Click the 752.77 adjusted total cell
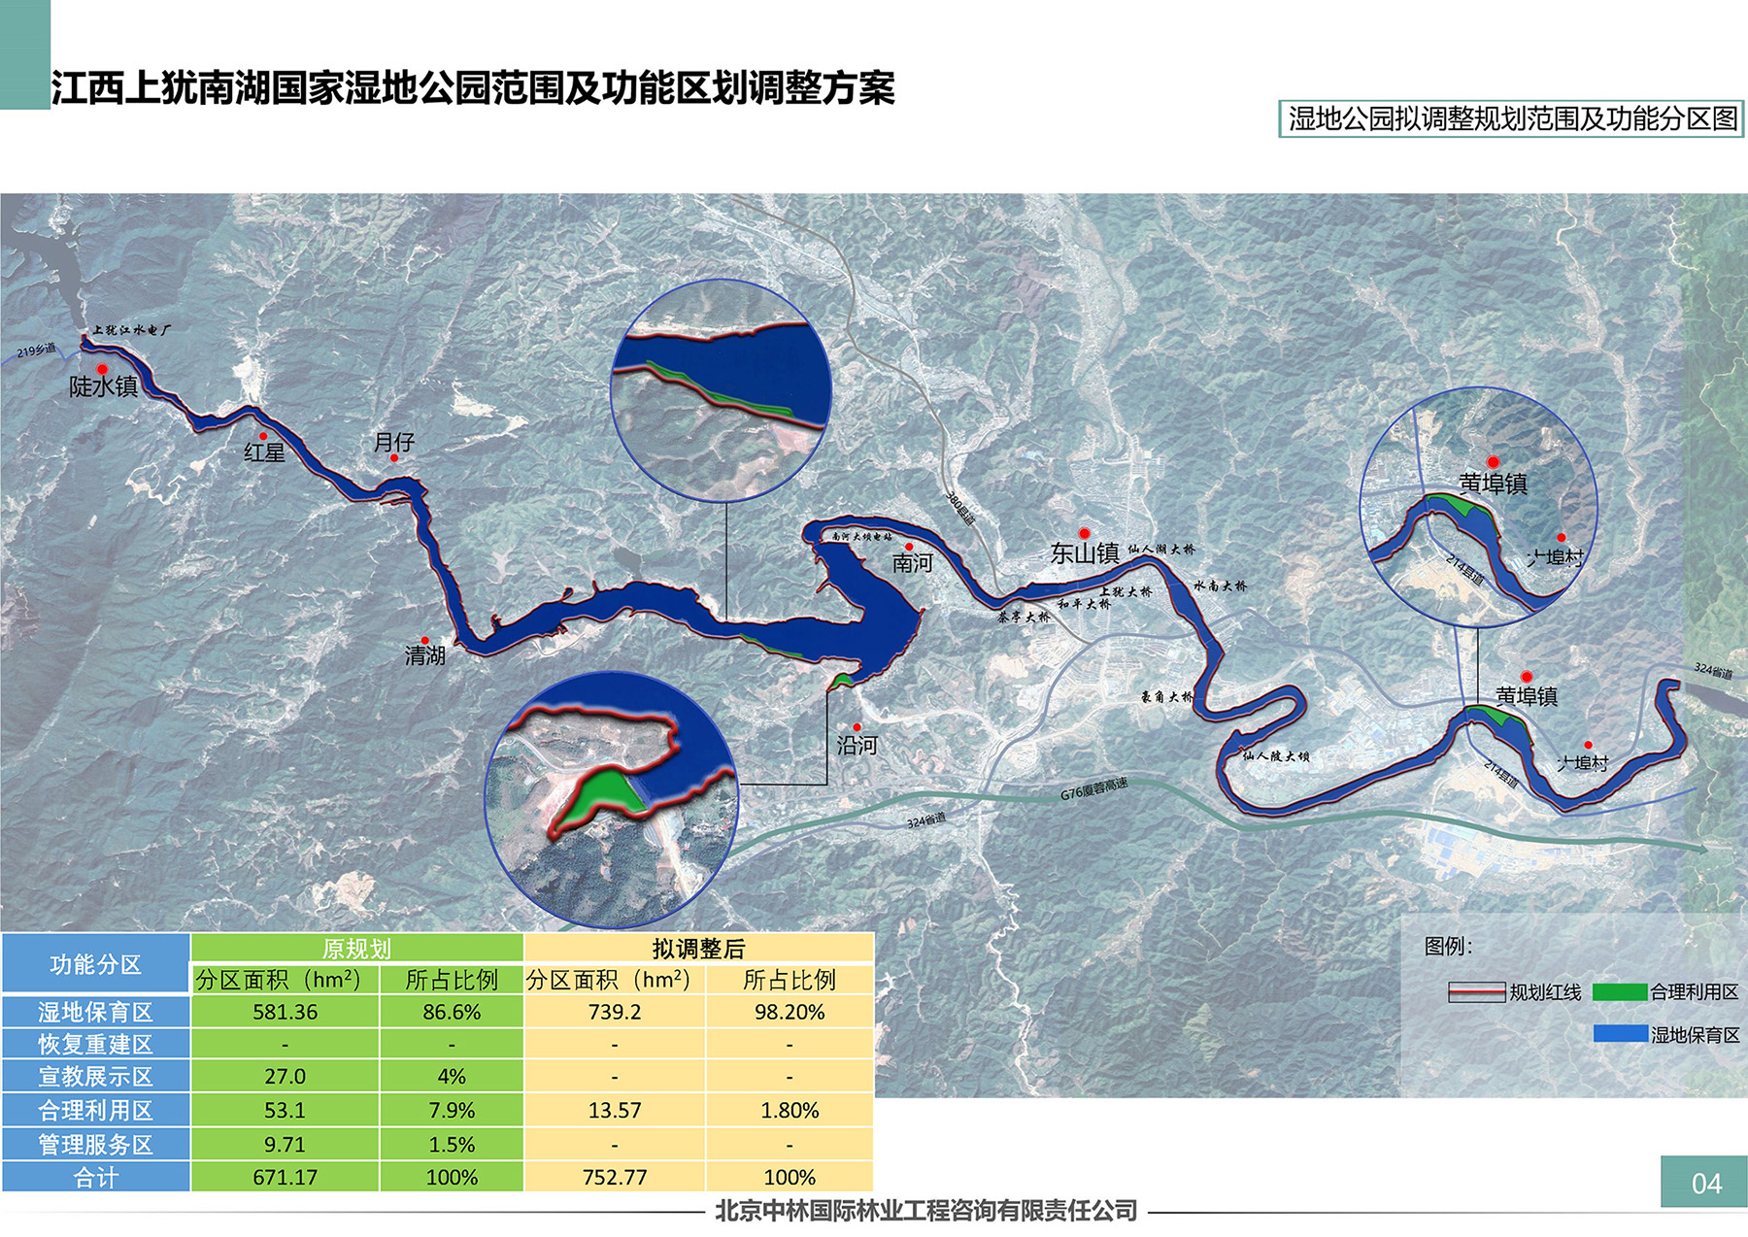Viewport: 1748px width, 1237px height. click(615, 1177)
